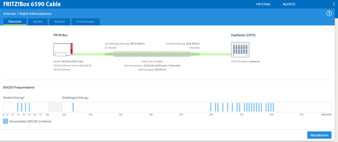The height and width of the screenshot is (142, 338).
Task: Click the CMTS head-end rack icon
Action: [240, 49]
